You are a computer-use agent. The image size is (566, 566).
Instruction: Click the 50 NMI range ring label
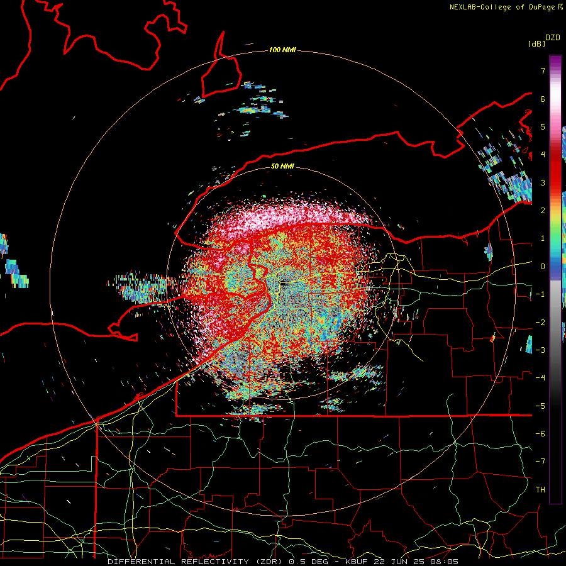point(282,166)
